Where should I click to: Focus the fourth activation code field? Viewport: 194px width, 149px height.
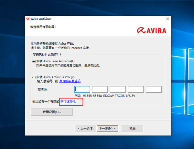136,89
